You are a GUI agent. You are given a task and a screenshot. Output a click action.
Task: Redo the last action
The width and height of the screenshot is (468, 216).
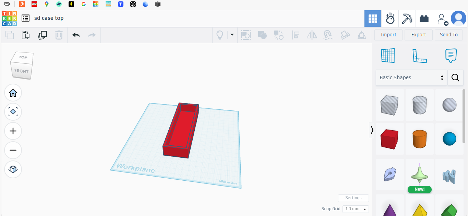click(x=92, y=35)
